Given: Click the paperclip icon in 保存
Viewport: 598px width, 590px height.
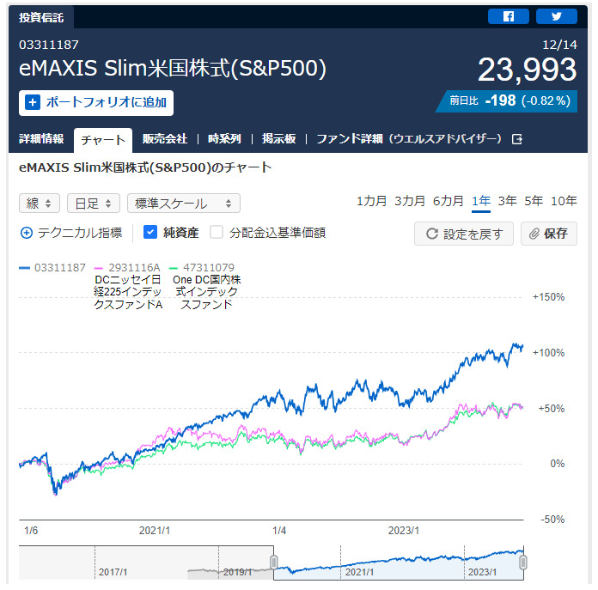Looking at the screenshot, I should coord(534,234).
